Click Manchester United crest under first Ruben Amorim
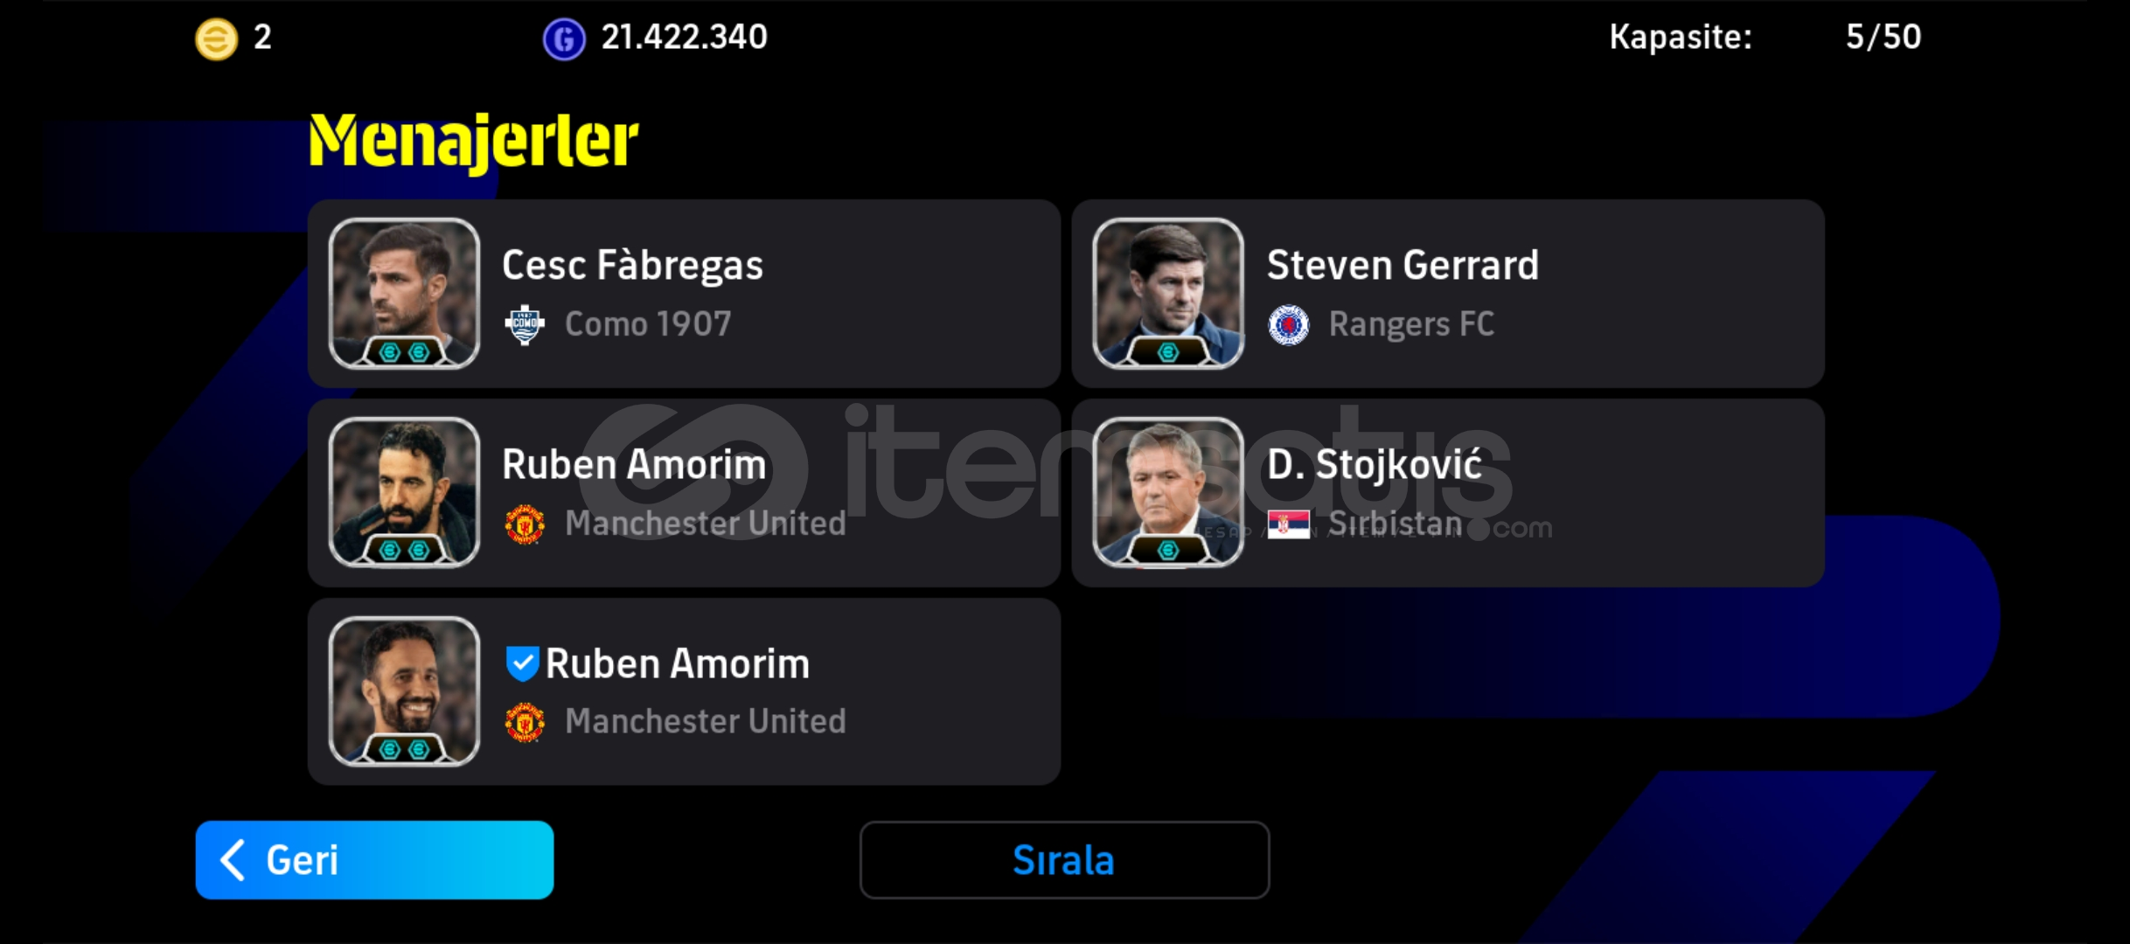2130x944 pixels. coord(525,524)
